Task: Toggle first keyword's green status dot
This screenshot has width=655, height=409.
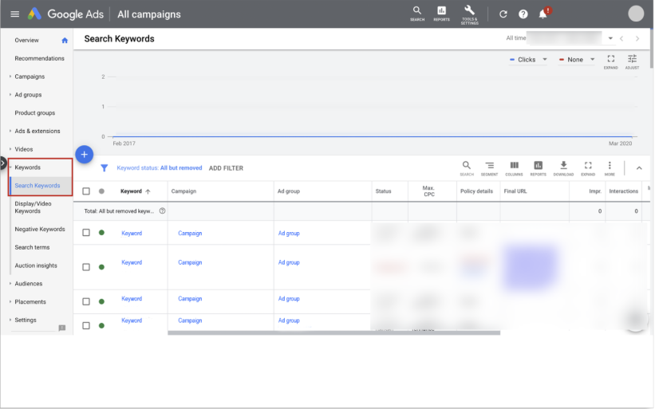Action: point(101,233)
